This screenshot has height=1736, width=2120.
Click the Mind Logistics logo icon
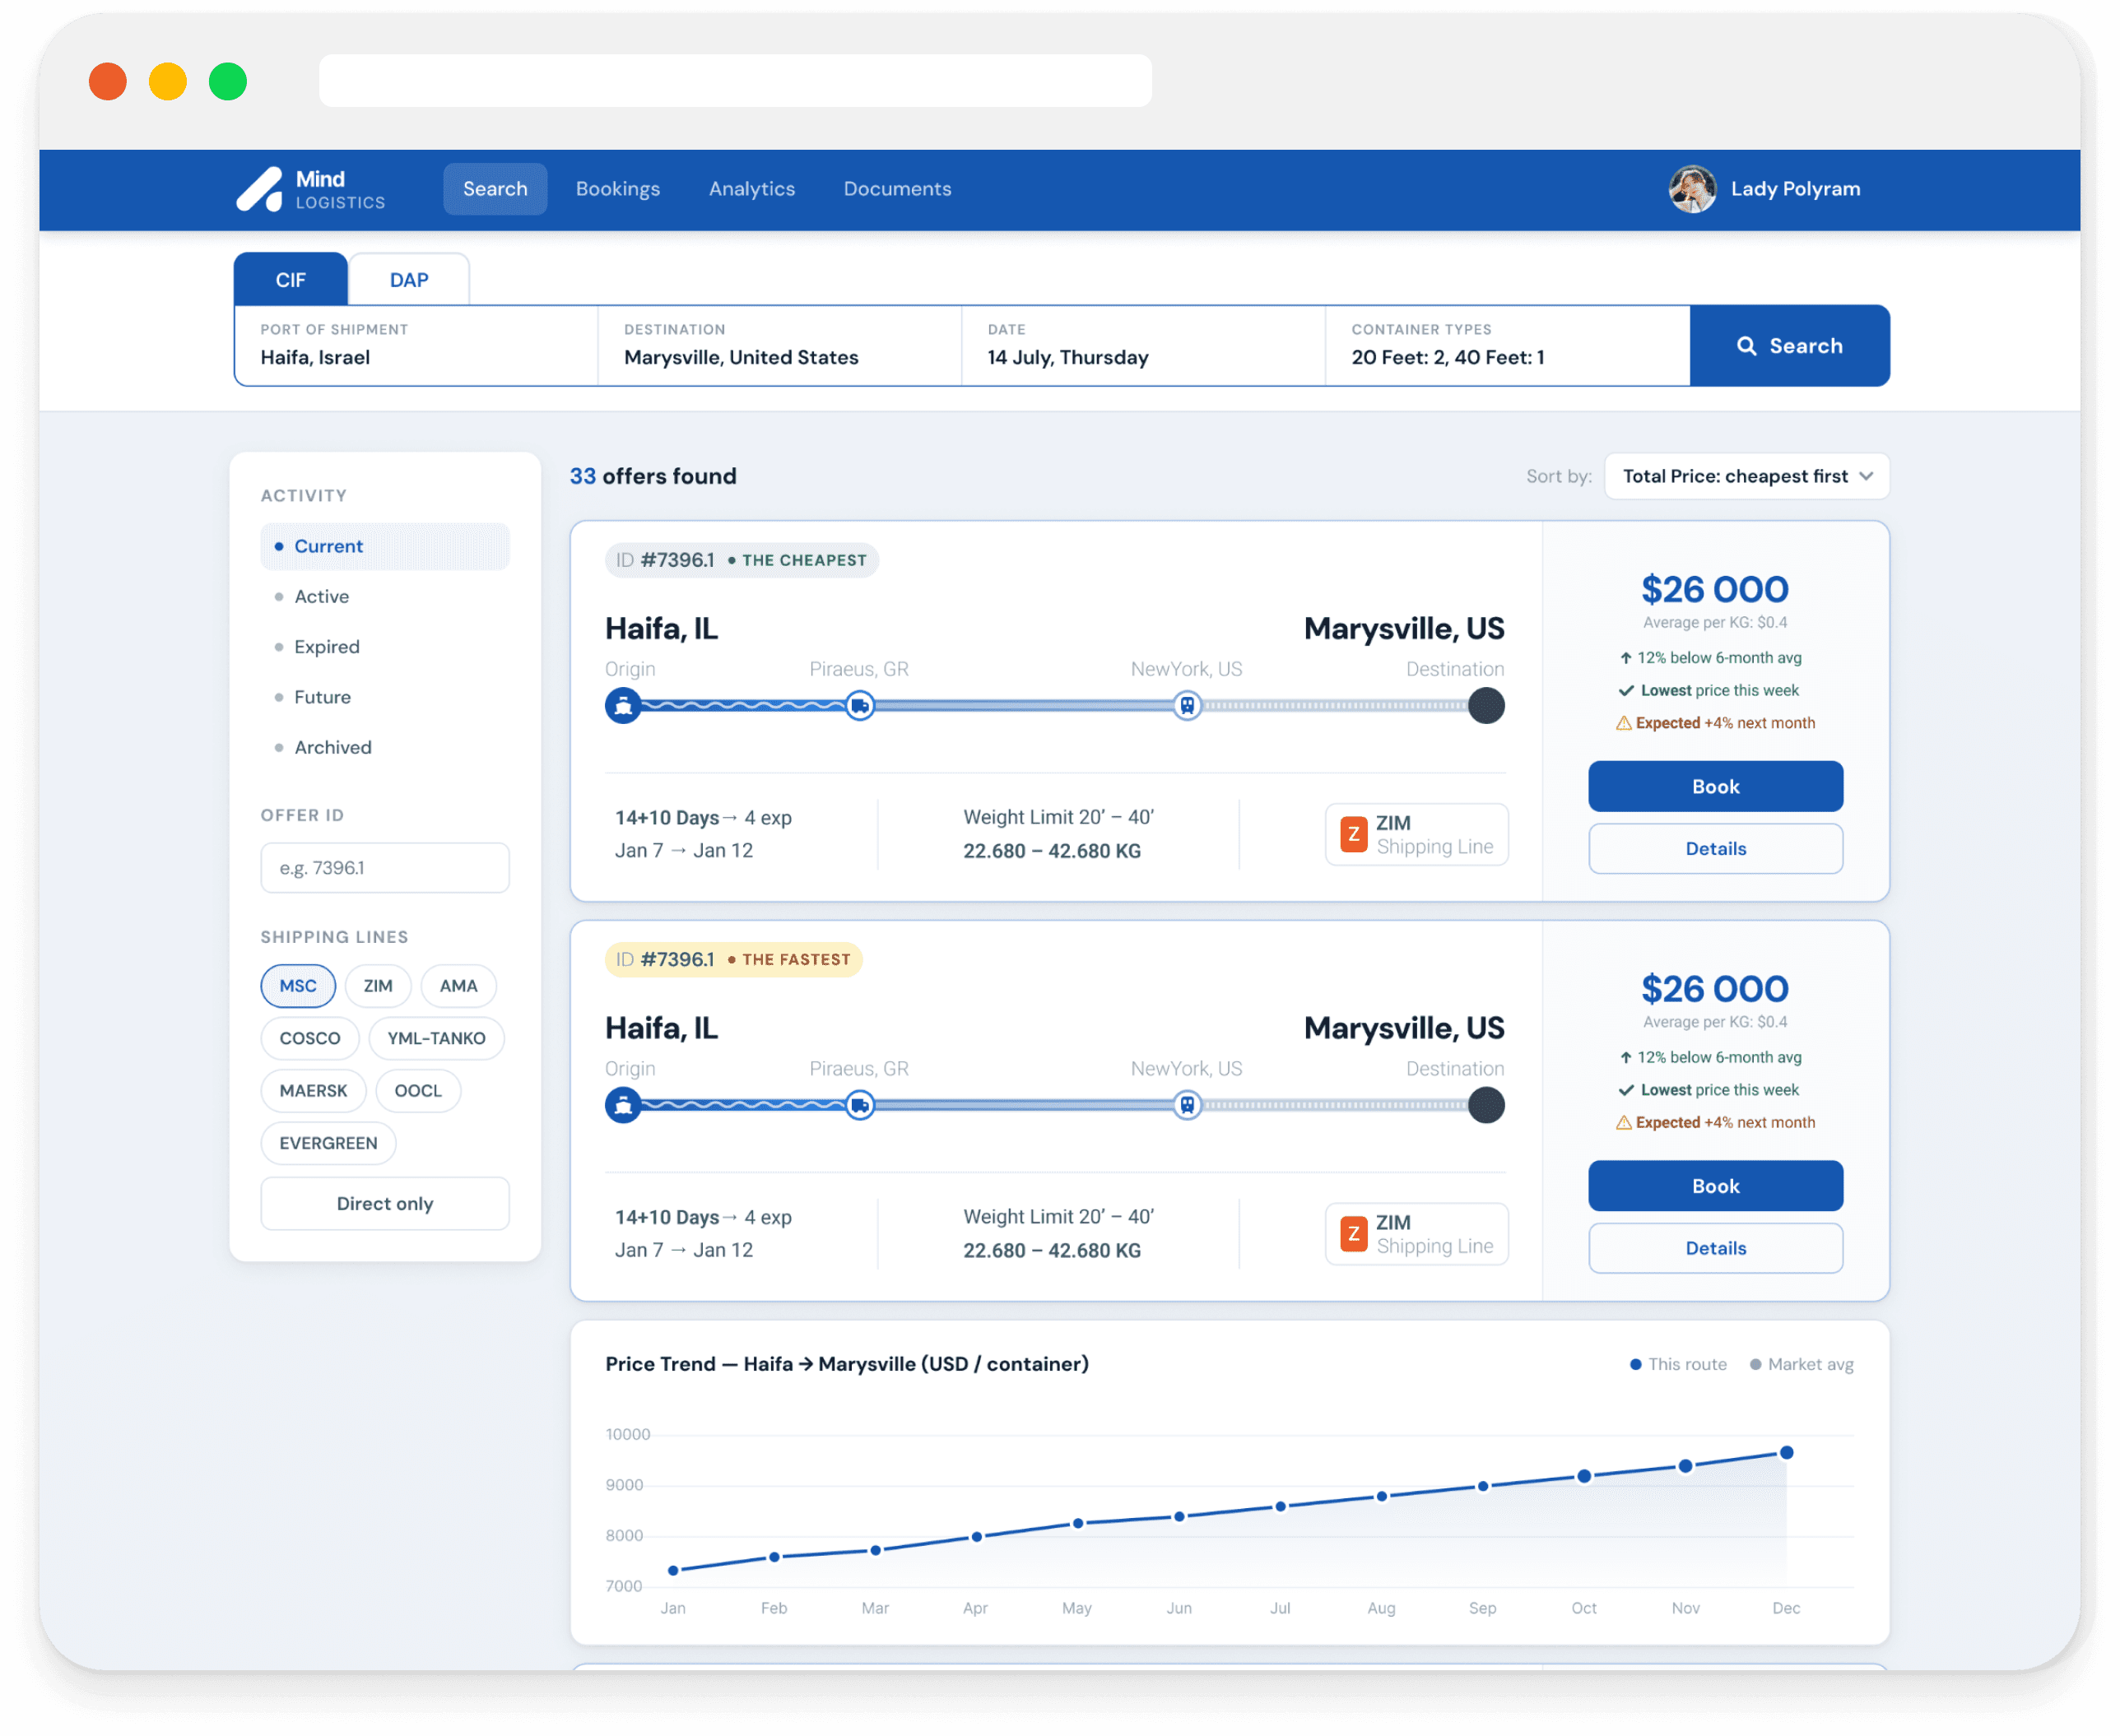[x=260, y=189]
